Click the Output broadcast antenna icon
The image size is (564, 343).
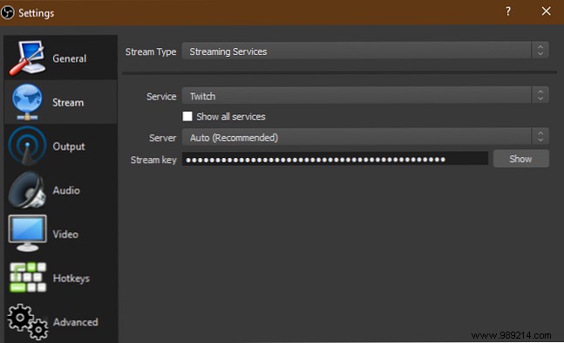27,146
